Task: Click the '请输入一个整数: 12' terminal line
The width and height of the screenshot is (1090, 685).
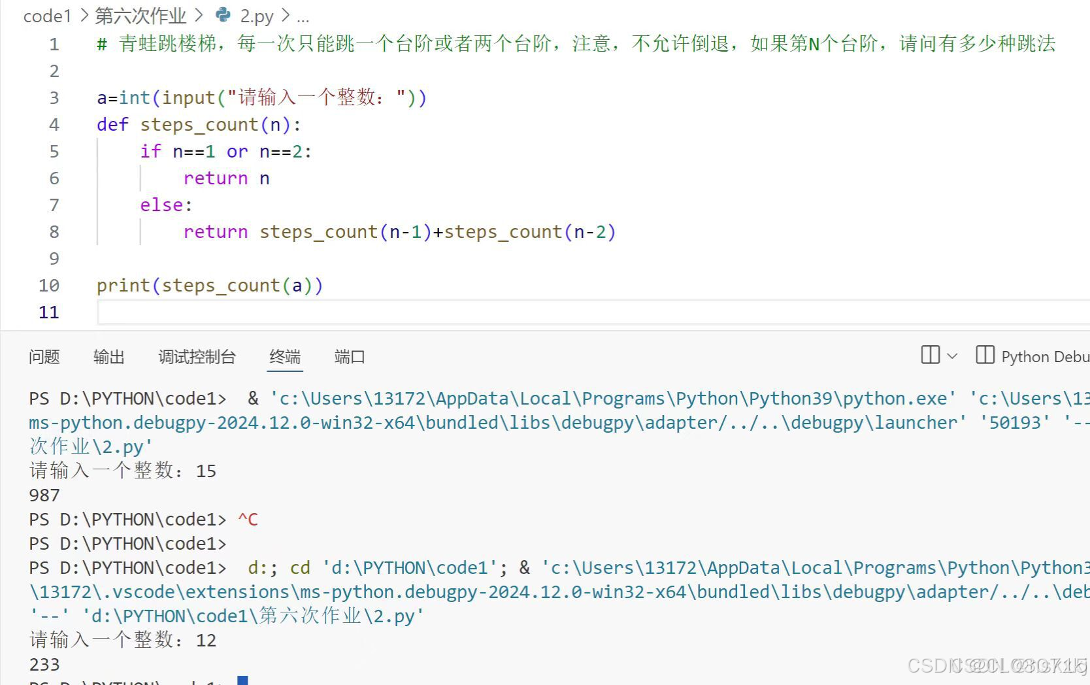Action: 123,640
